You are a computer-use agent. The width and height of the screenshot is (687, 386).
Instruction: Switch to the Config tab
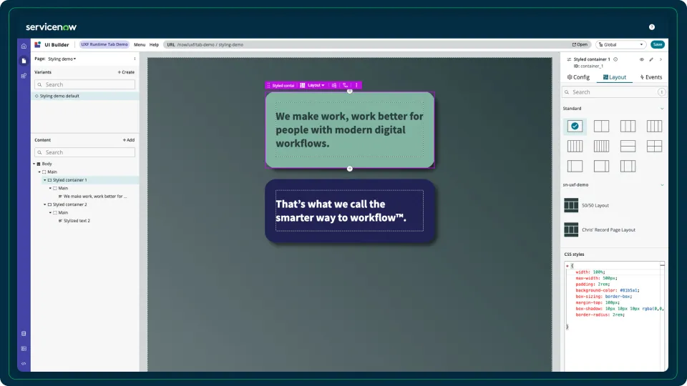tap(578, 77)
